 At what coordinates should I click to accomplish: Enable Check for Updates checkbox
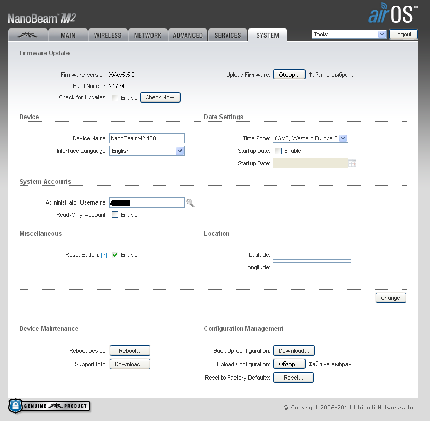(x=115, y=98)
